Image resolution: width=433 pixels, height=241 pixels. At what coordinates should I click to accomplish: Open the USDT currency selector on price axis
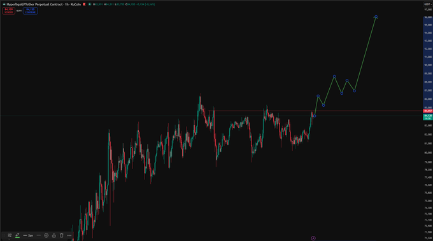click(x=428, y=4)
